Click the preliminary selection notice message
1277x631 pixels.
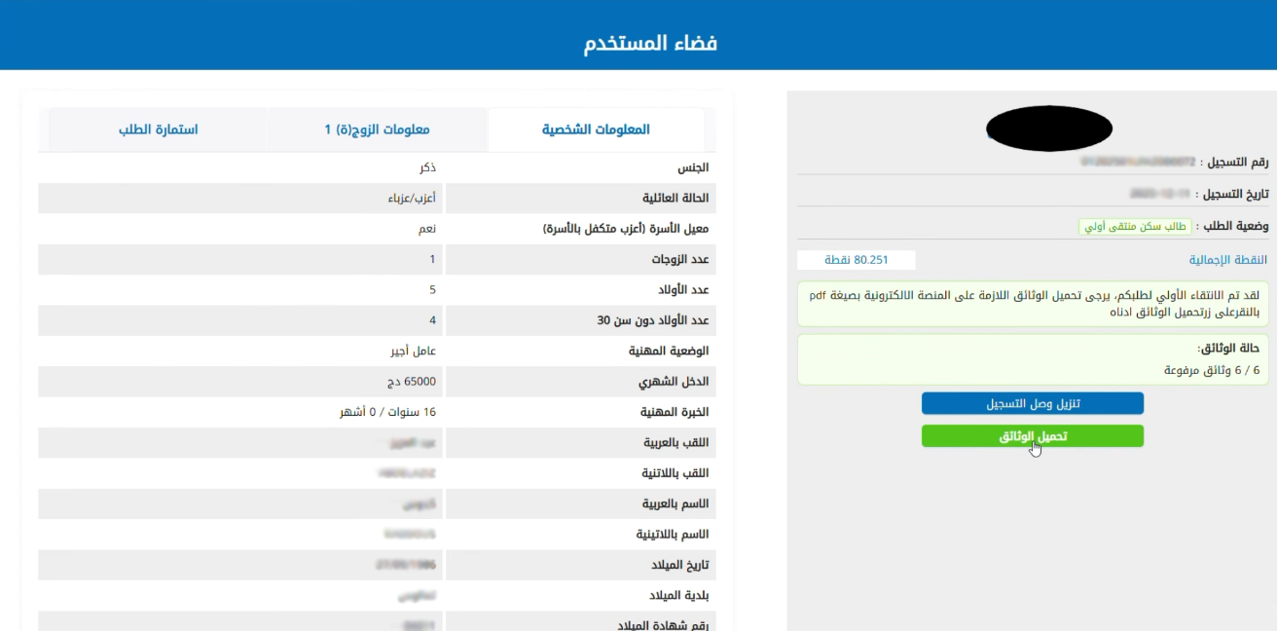[1034, 304]
